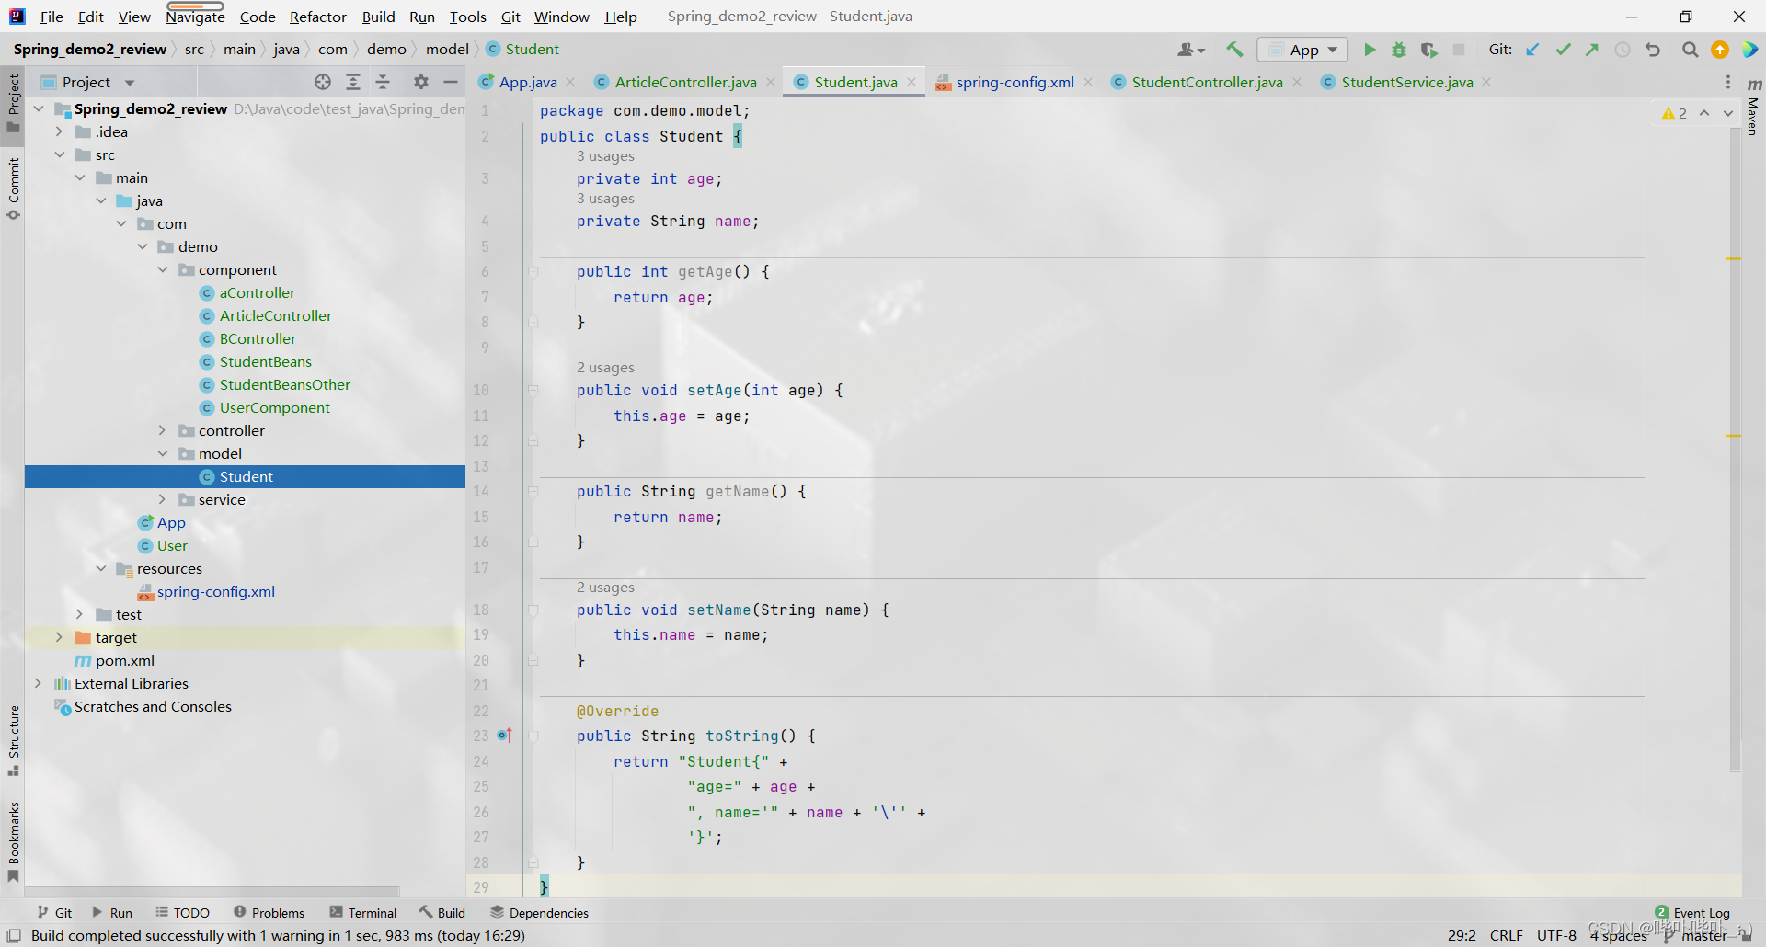Image resolution: width=1766 pixels, height=947 pixels.
Task: Select pom.xml in project tree
Action: tap(124, 660)
